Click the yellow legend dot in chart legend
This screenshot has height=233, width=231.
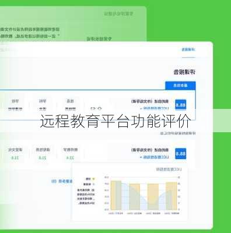point(93,179)
